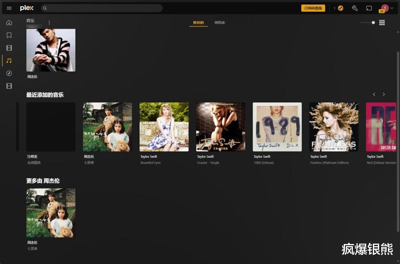400x264 pixels.
Task: Open the bottom film library sidebar icon
Action: (x=9, y=86)
